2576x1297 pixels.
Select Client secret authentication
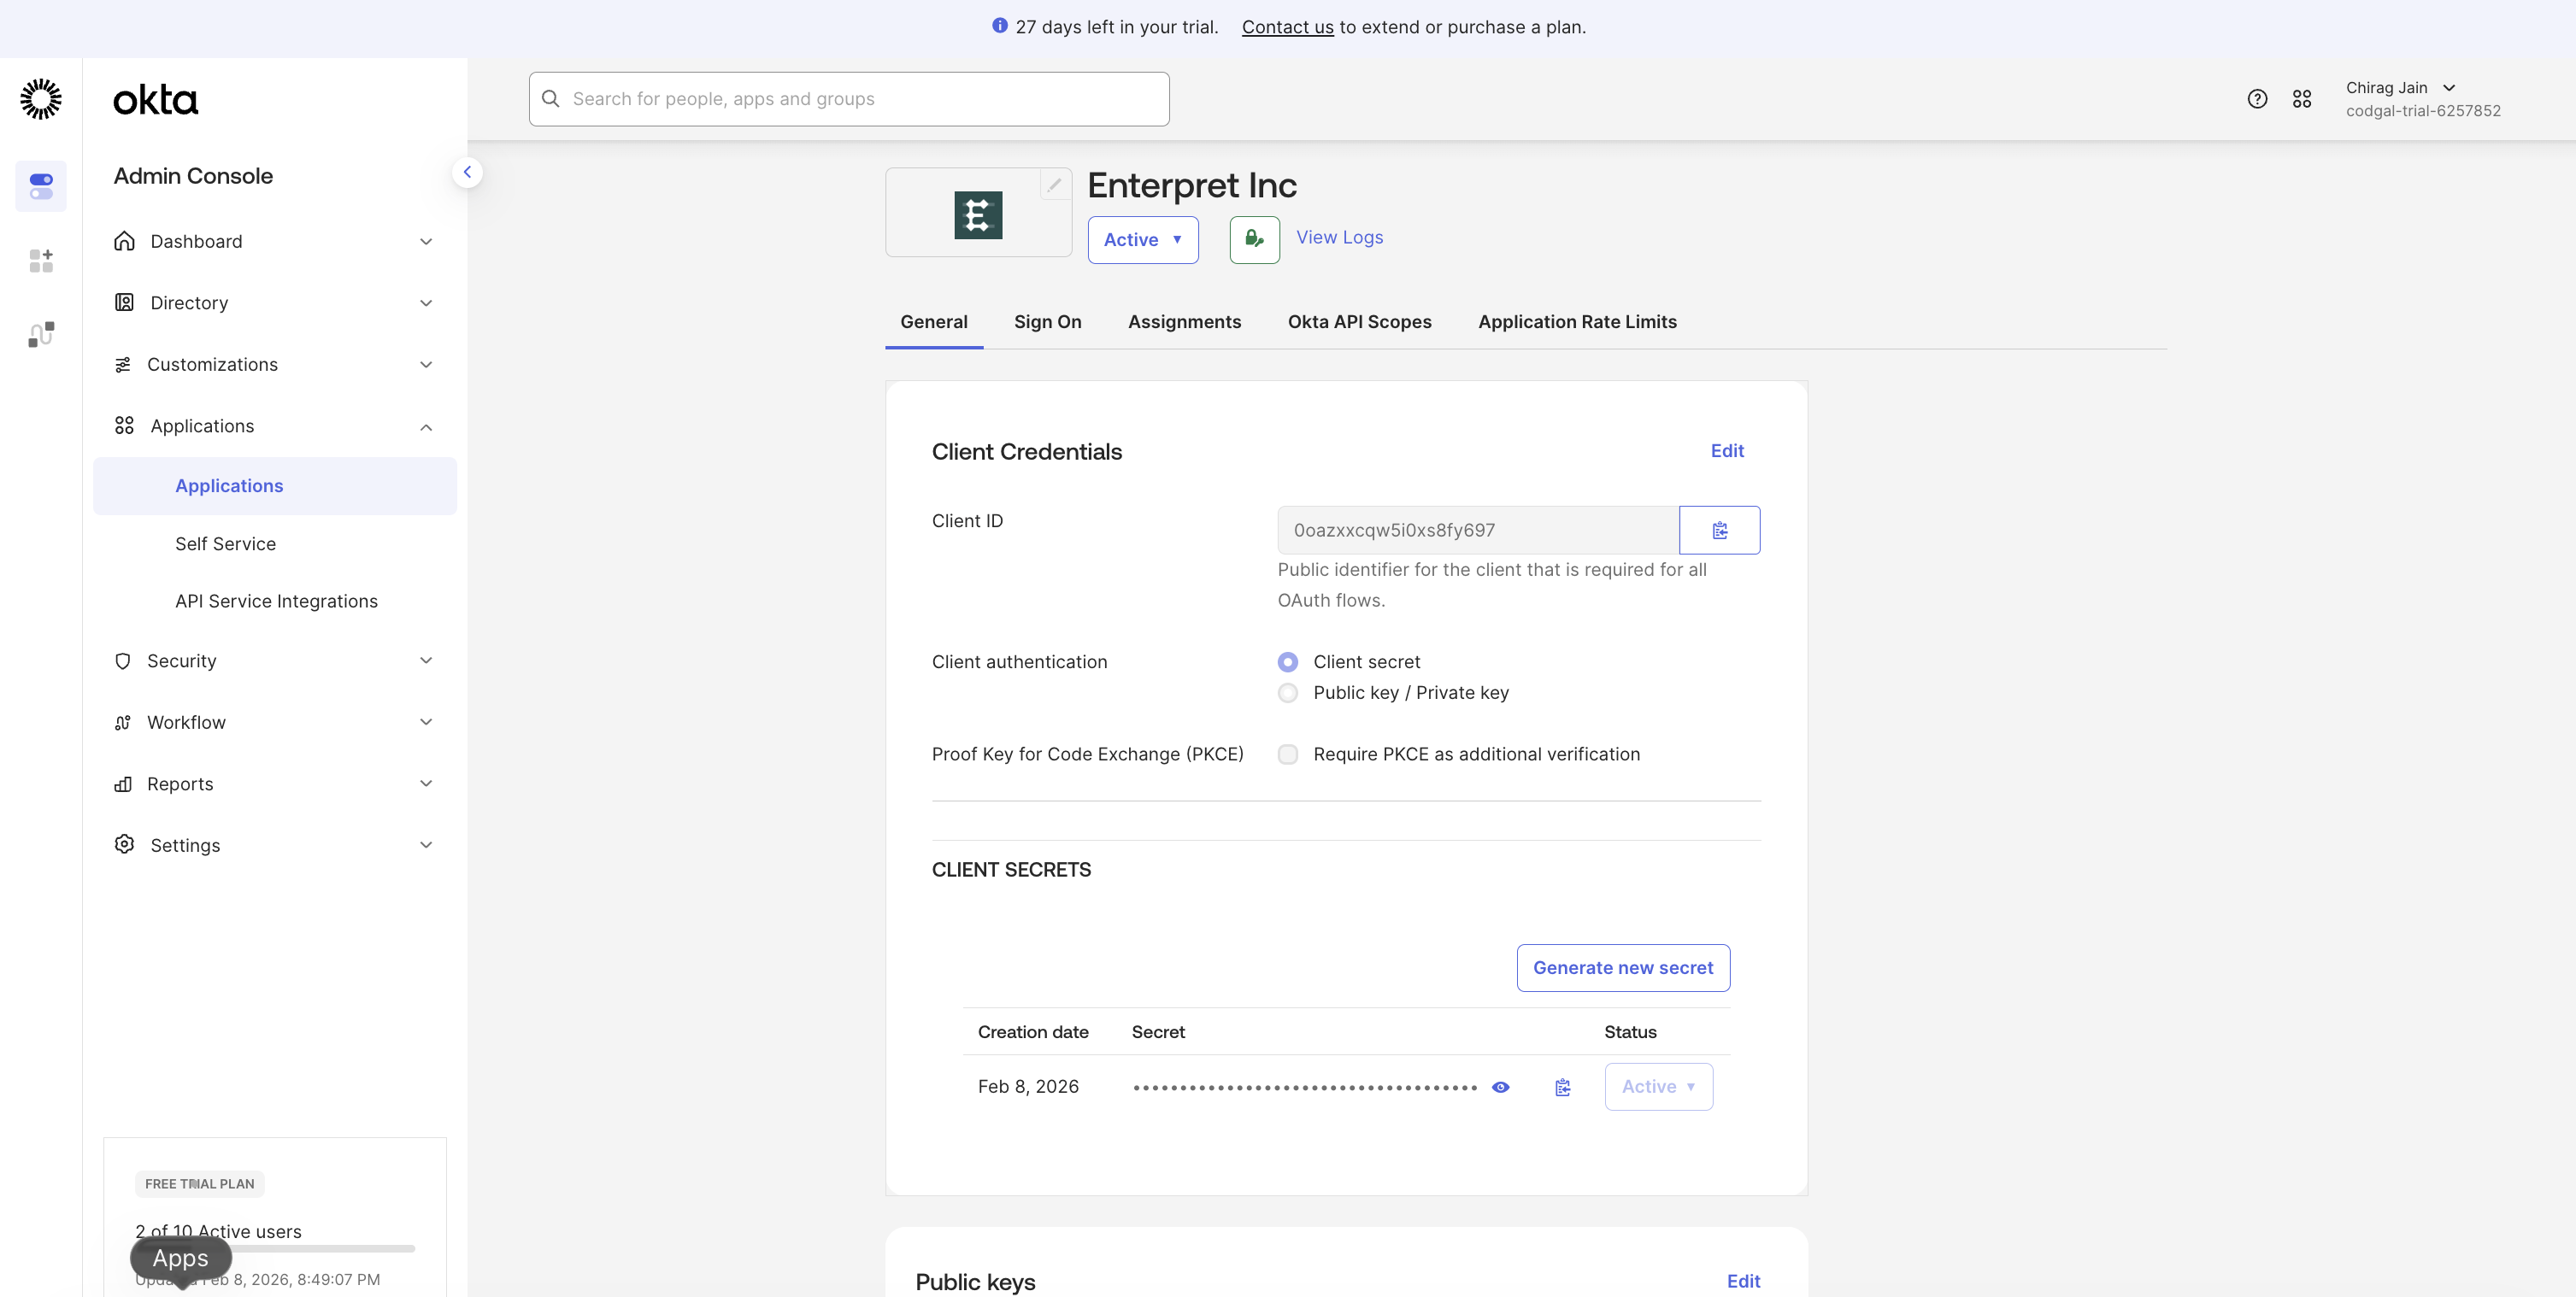point(1287,662)
